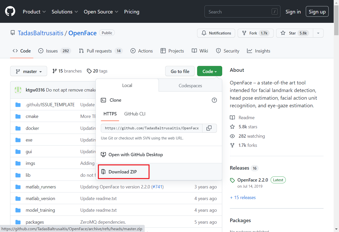This screenshot has height=232, width=339.
Task: Click the Sign up button
Action: [317, 12]
